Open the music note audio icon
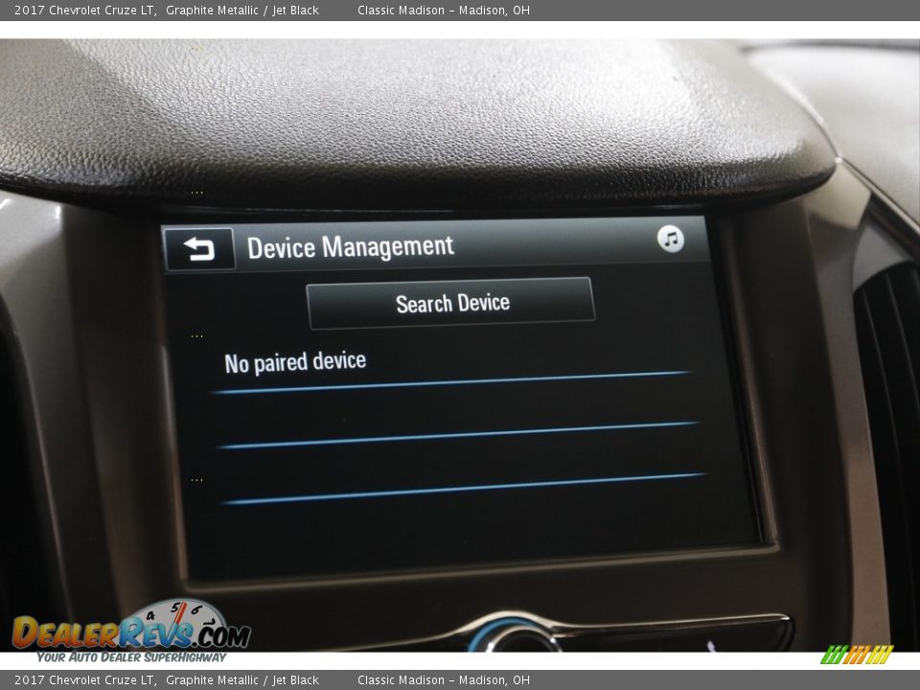The image size is (920, 690). pos(671,239)
